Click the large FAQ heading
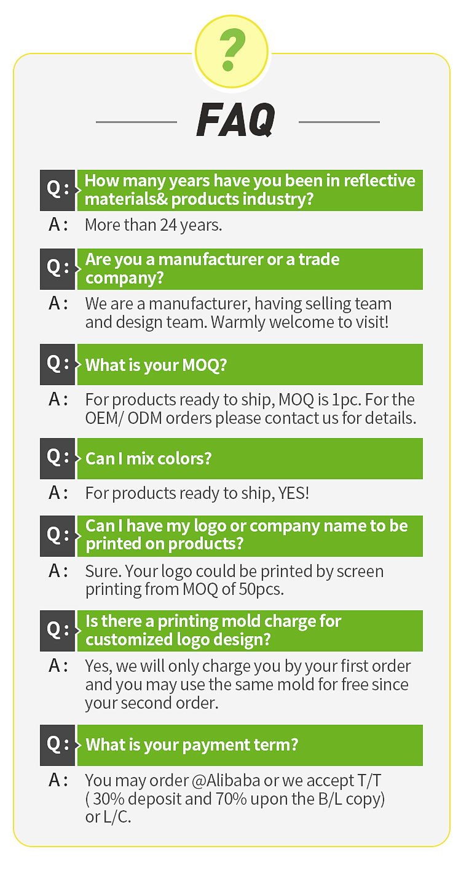This screenshot has height=881, width=461. tap(235, 121)
